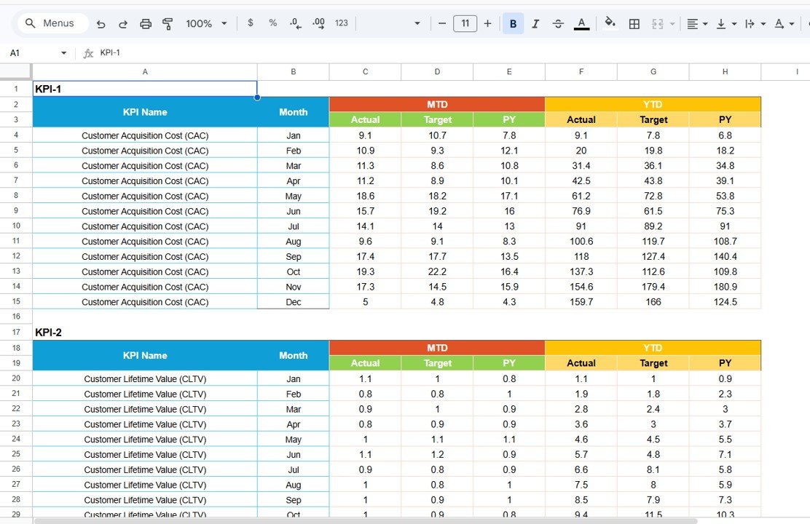Select the Paint format tool
This screenshot has width=810, height=524.
[x=168, y=23]
